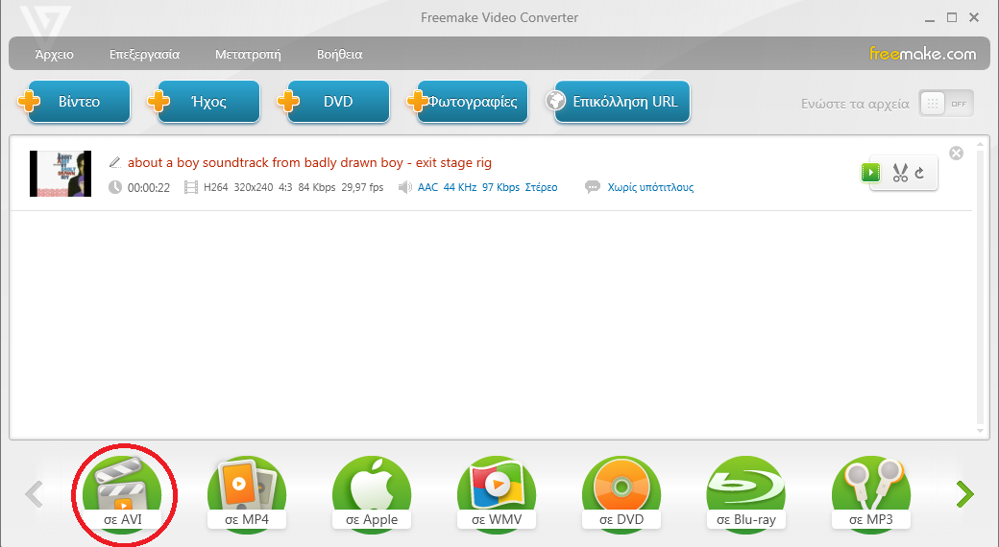Image resolution: width=999 pixels, height=547 pixels.
Task: Click the video thumbnail preview
Action: tap(61, 173)
